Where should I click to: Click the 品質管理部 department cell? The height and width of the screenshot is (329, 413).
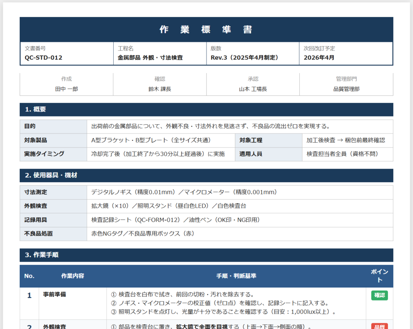coord(346,89)
